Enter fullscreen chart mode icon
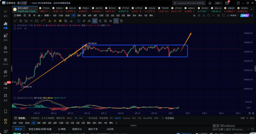 pyautogui.click(x=223, y=16)
